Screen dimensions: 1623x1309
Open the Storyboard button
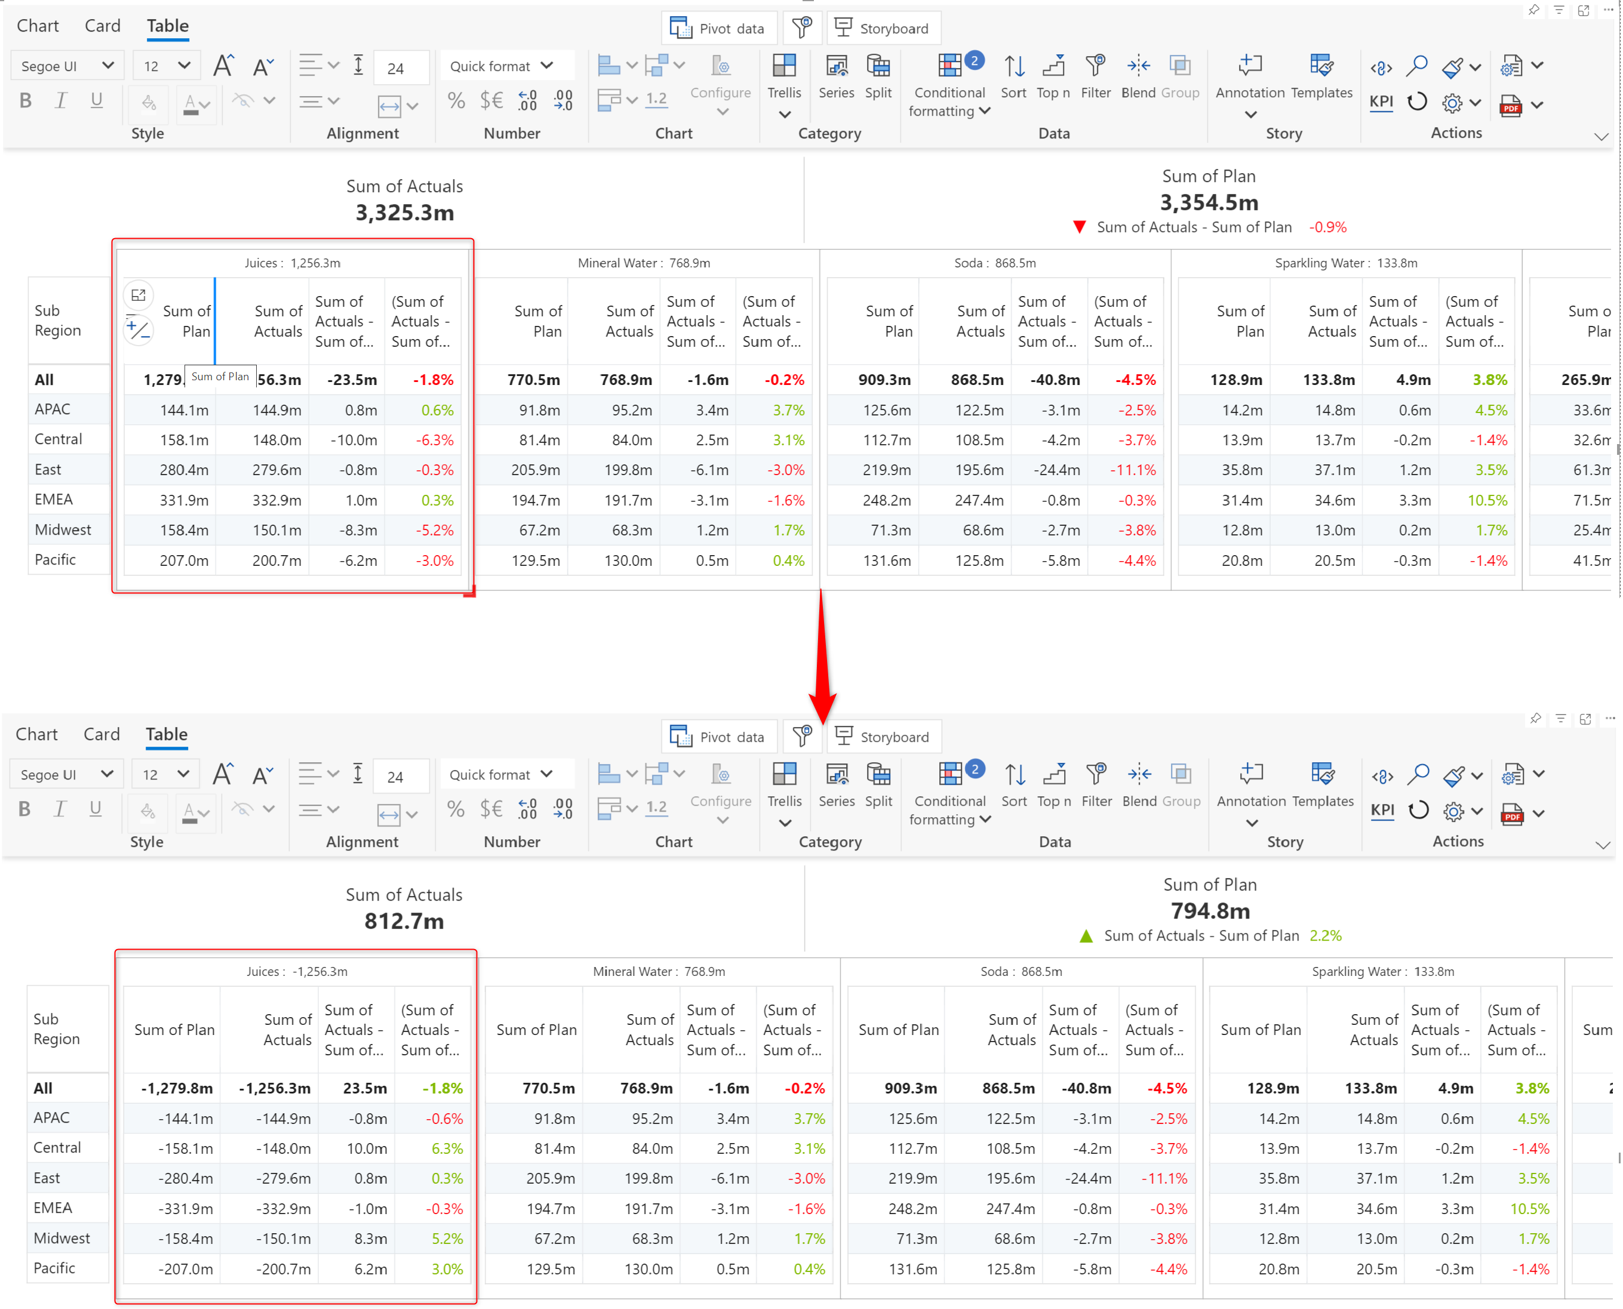coord(883,29)
